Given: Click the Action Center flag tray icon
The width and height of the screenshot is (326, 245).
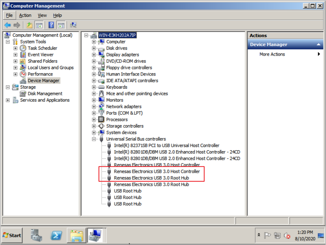Looking at the screenshot, I should [x=268, y=236].
